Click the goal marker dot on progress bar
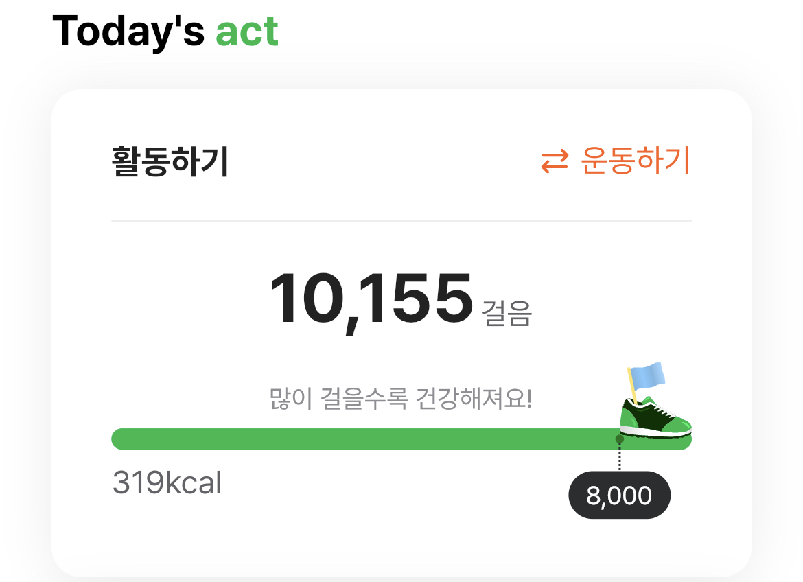Viewport: 803px width, 582px height. [620, 439]
